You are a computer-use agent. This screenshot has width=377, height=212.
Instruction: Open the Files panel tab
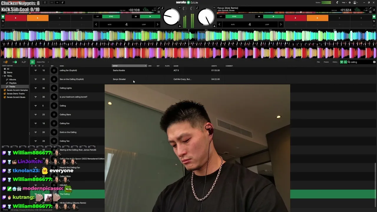[318, 62]
